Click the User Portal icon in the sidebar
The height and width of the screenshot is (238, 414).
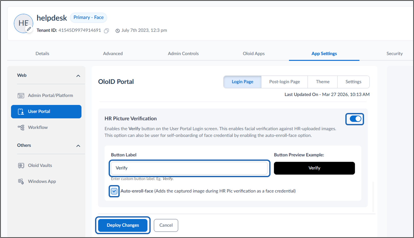tap(21, 112)
